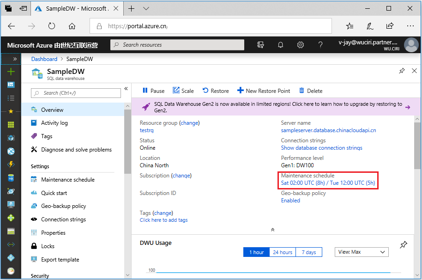The width and height of the screenshot is (422, 280).
Task: Click the Delete toolbar button
Action: tap(311, 91)
